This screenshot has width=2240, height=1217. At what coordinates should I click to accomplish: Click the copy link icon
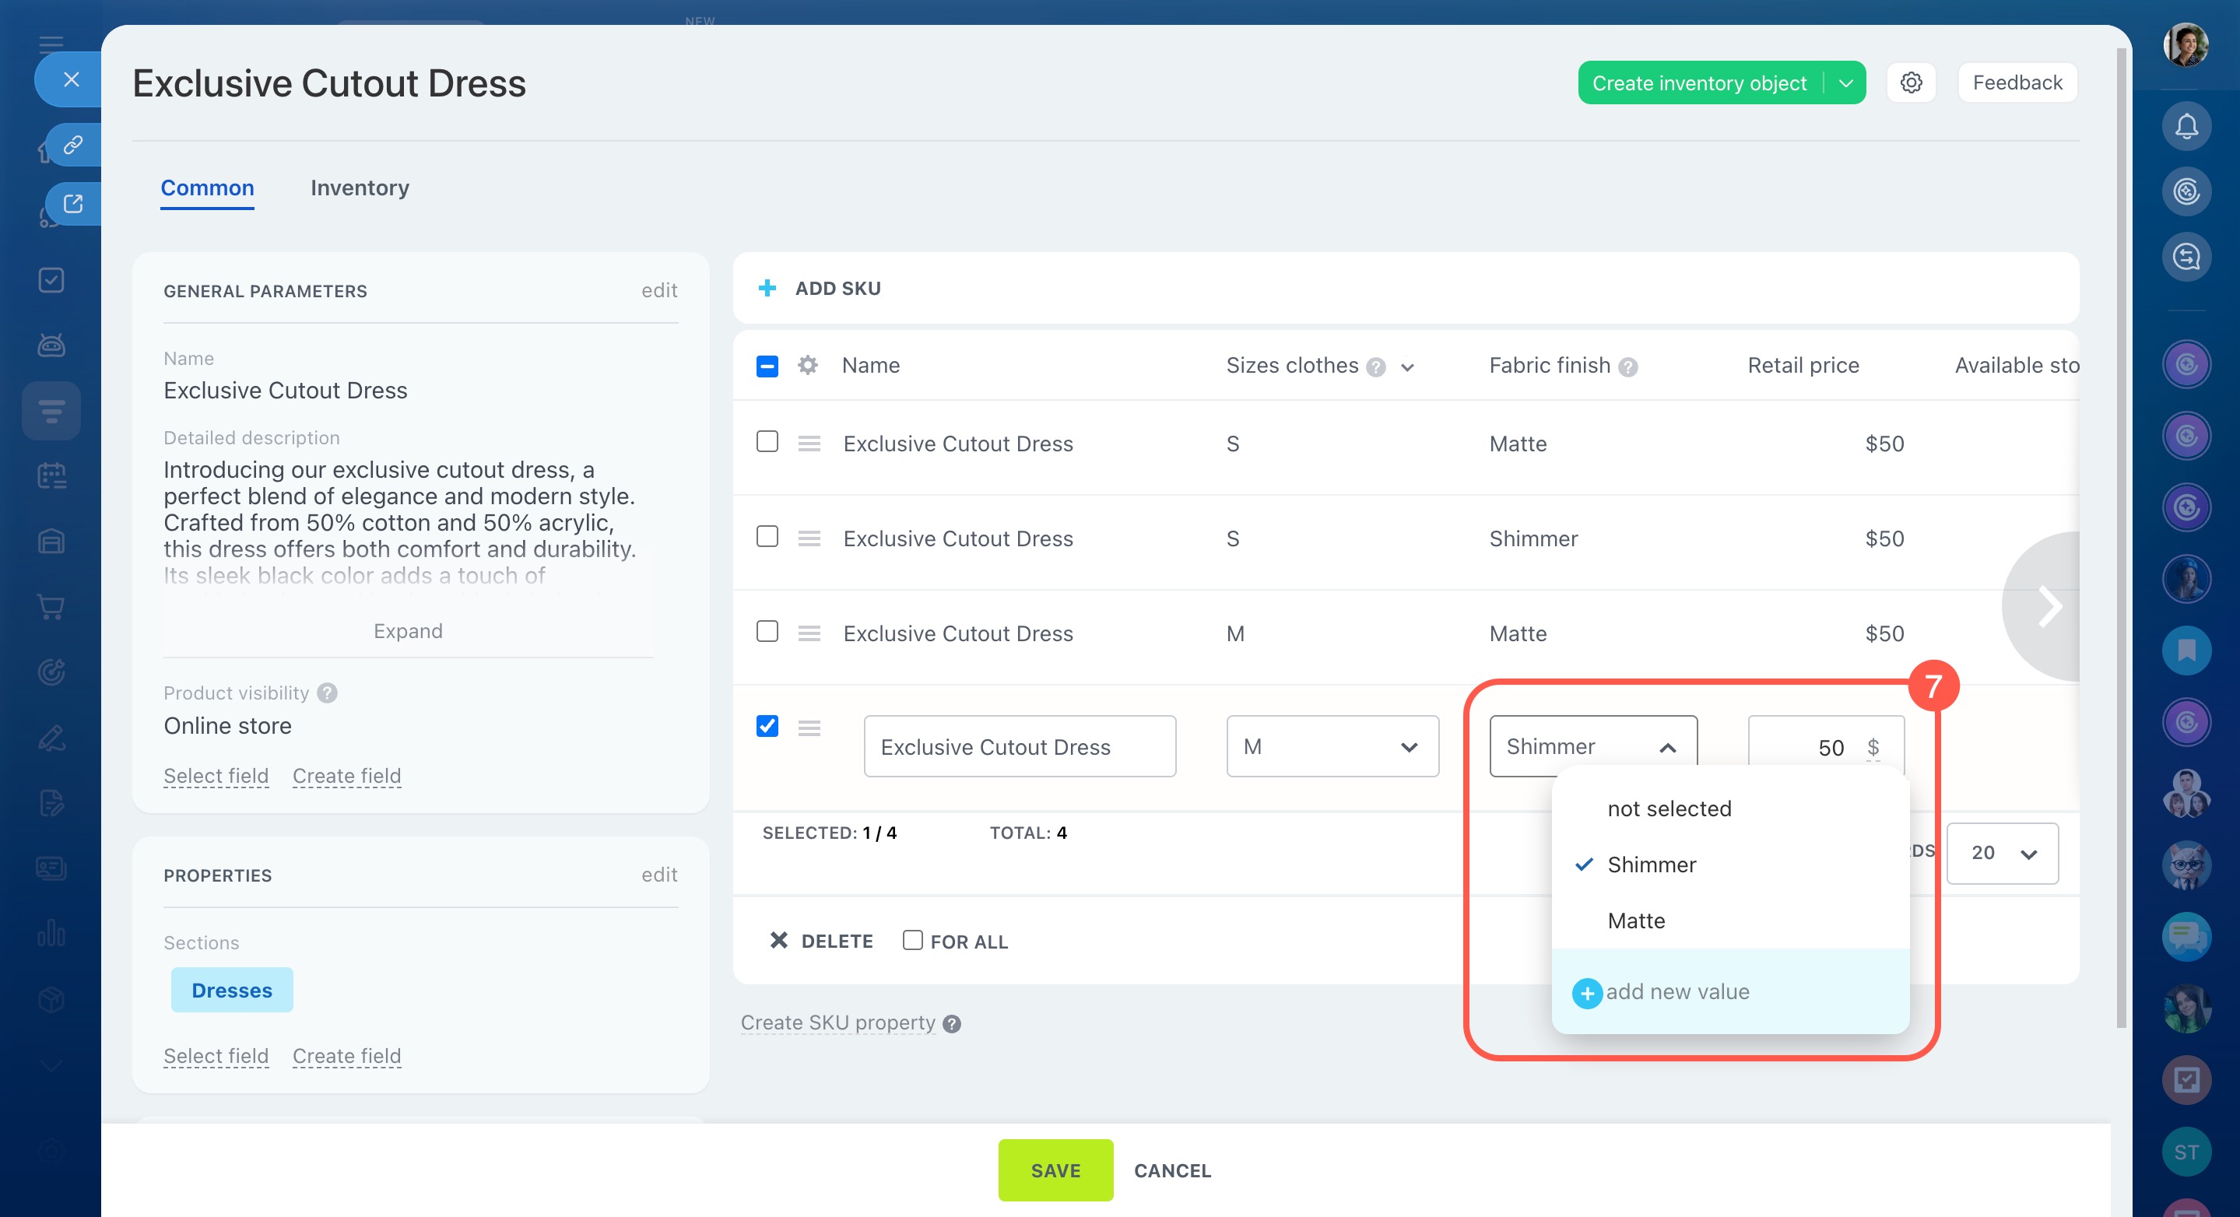pos(73,144)
